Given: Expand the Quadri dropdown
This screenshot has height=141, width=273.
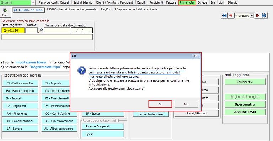Looking at the screenshot, I should click(33, 2).
